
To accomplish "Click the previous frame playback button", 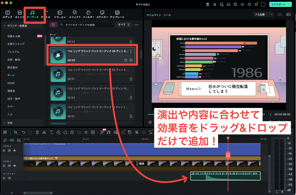I will click(150, 122).
